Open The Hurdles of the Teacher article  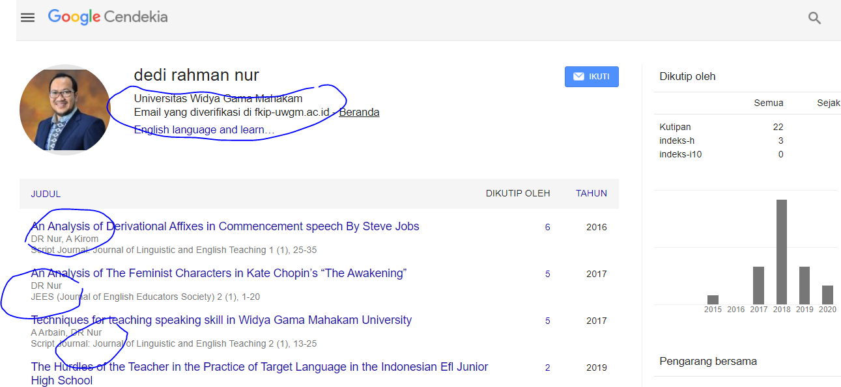coord(259,367)
